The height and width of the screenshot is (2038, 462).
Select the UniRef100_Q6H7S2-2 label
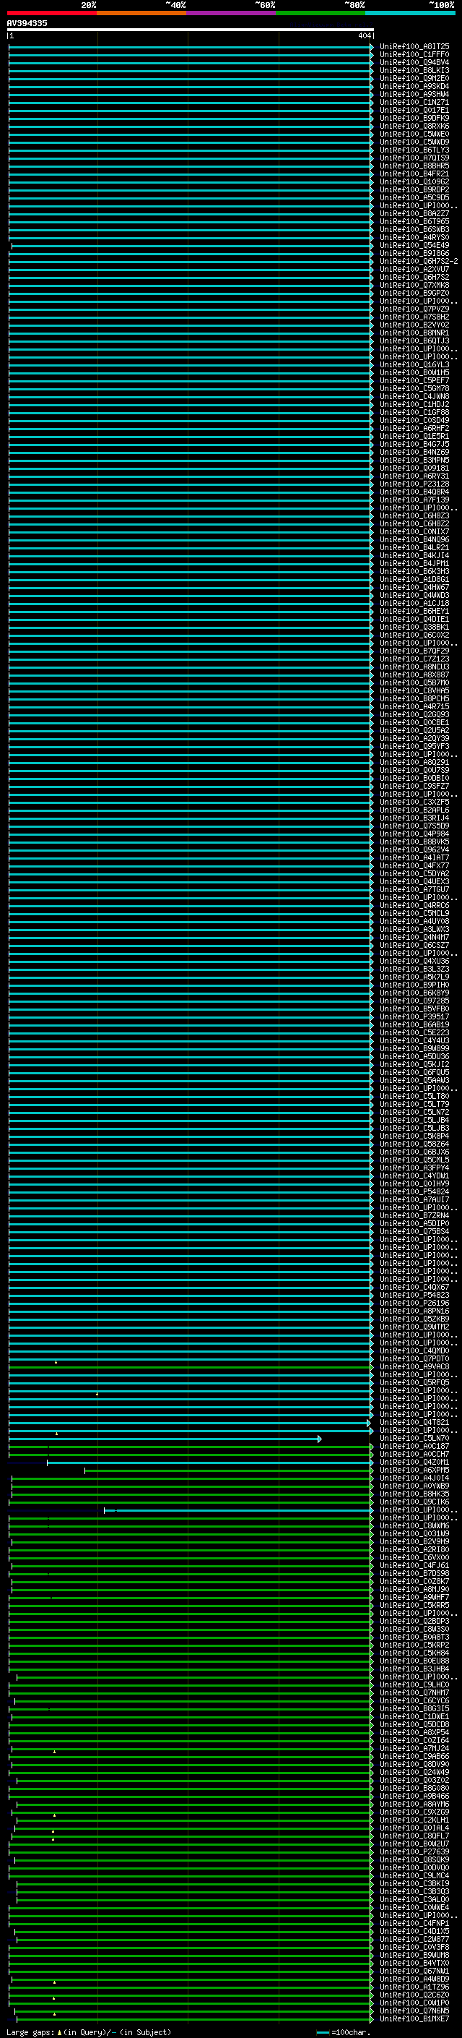tap(419, 261)
